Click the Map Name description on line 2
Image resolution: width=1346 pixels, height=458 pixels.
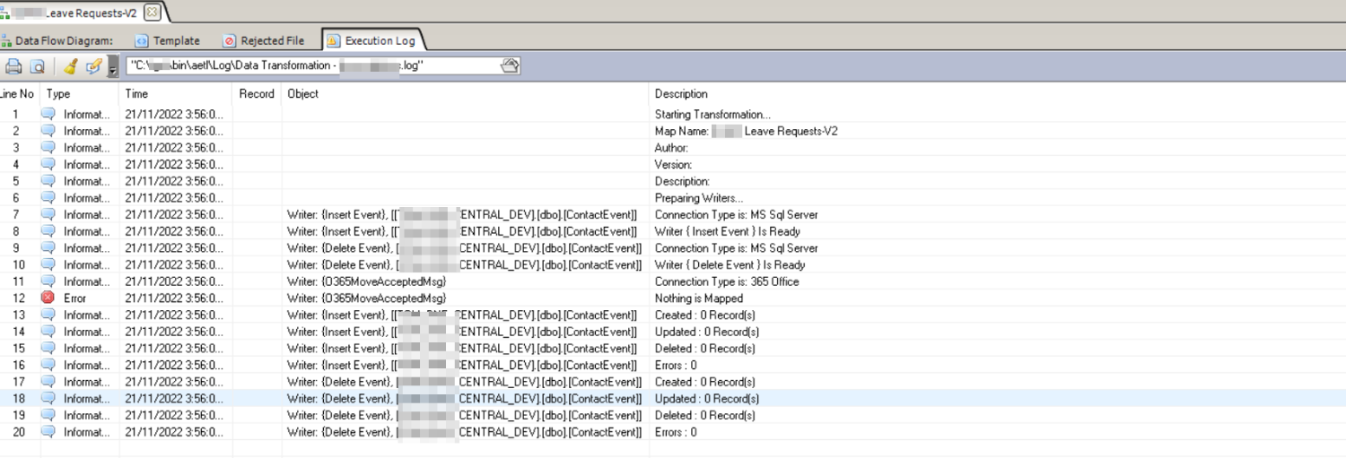pyautogui.click(x=747, y=131)
